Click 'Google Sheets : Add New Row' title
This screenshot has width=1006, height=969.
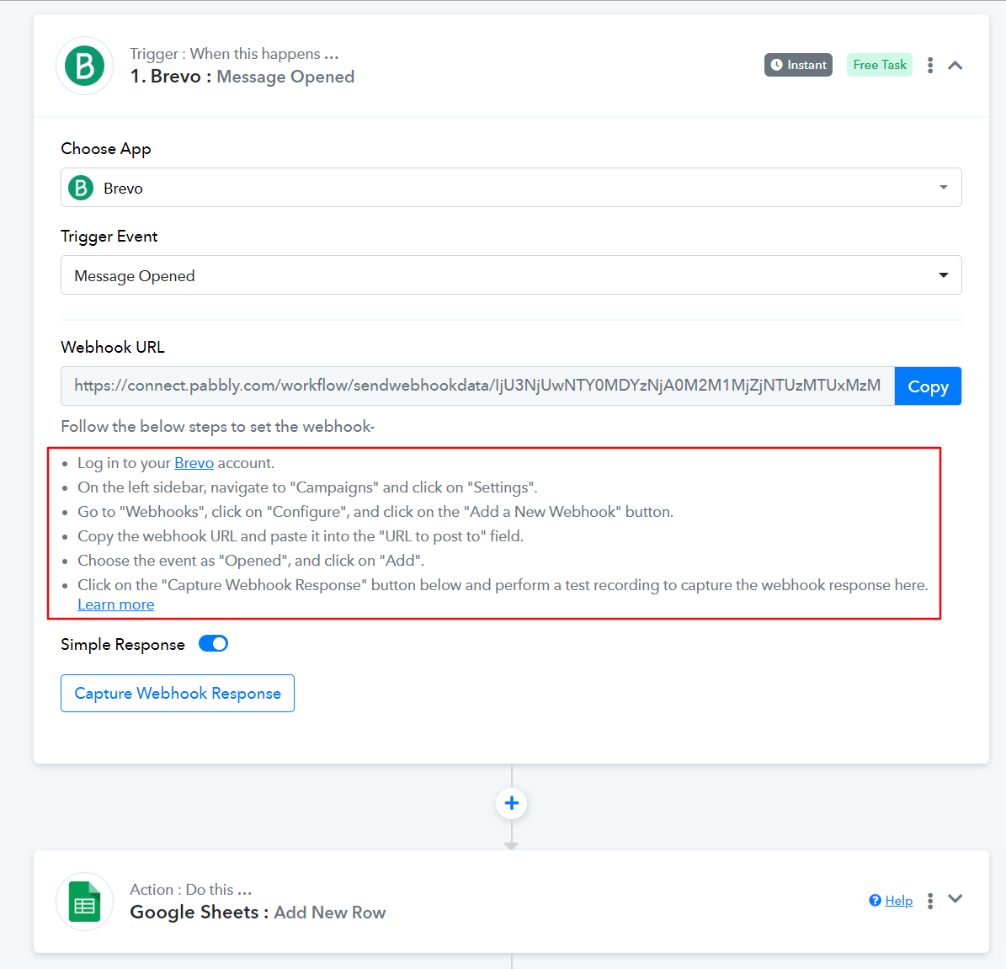click(x=258, y=912)
